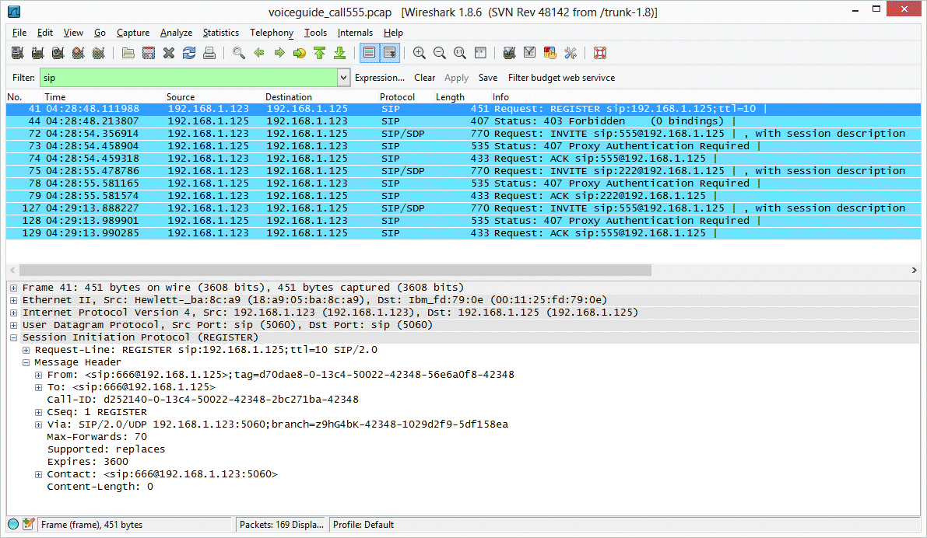Open a capture file folder icon

128,53
